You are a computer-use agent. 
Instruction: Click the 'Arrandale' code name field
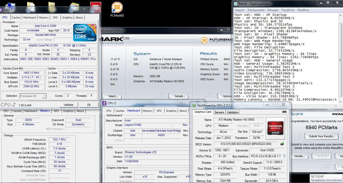[x=33, y=31]
